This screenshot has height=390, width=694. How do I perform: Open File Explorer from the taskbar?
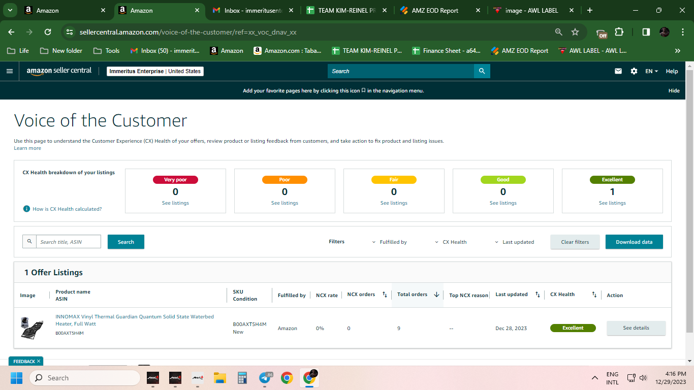[219, 378]
